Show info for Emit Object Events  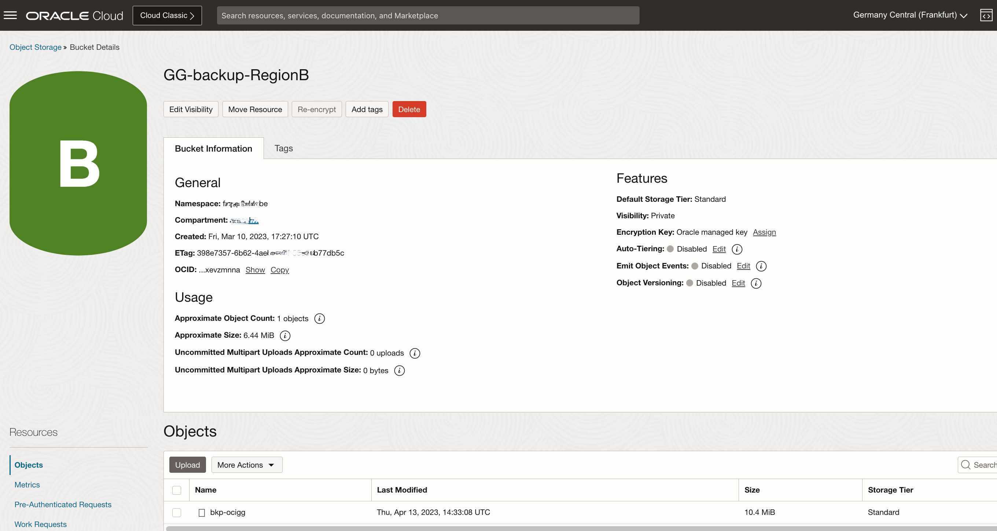(761, 266)
